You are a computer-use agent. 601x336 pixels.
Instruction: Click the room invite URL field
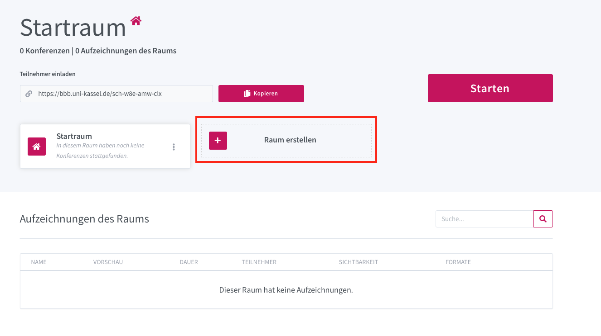[122, 94]
